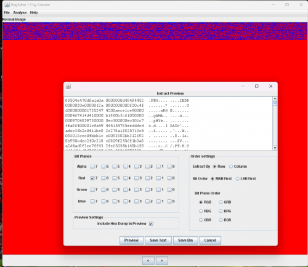
Task: Maximize the Extract Preview dialog
Action: click(x=257, y=86)
